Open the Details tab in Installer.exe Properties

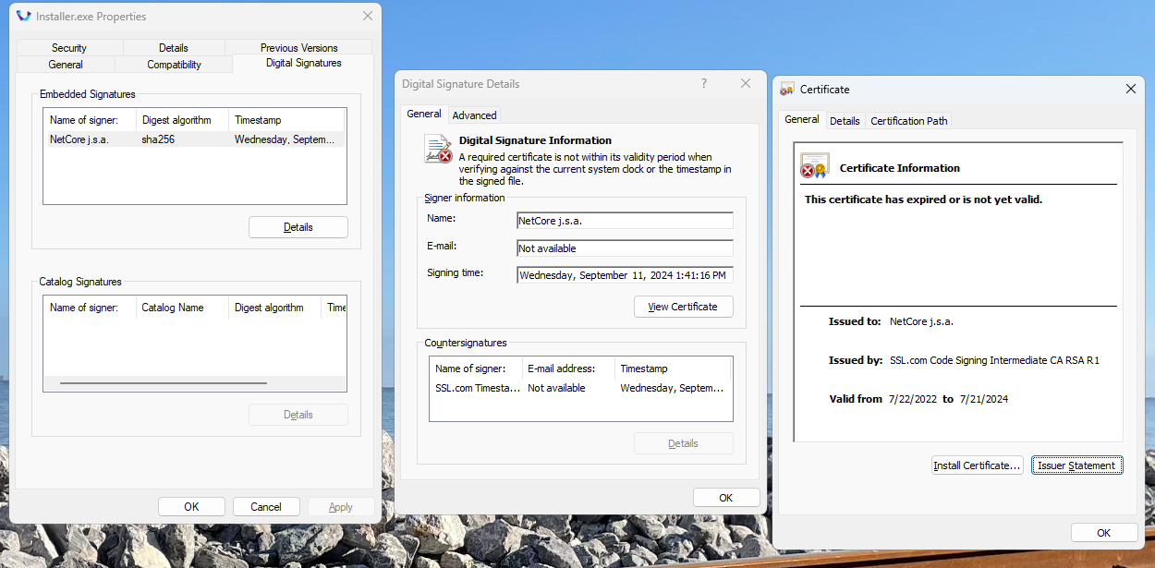(x=174, y=48)
